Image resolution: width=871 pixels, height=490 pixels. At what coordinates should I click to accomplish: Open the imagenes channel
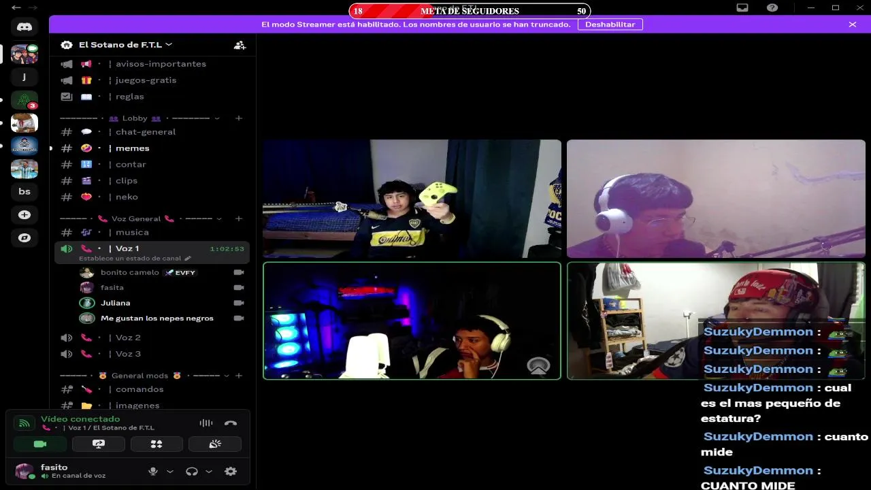coord(152,406)
